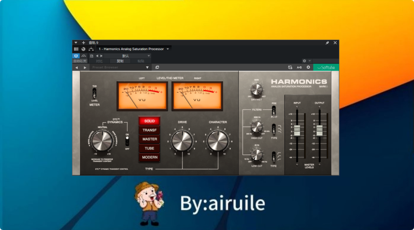This screenshot has height=230, width=414.
Task: Flip the Dynamics ON/OFF switch
Action: point(127,141)
